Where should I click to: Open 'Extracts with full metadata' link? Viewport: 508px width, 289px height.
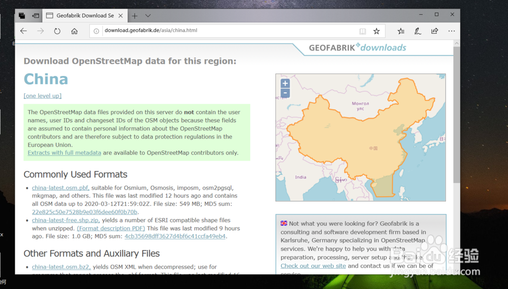(x=64, y=153)
